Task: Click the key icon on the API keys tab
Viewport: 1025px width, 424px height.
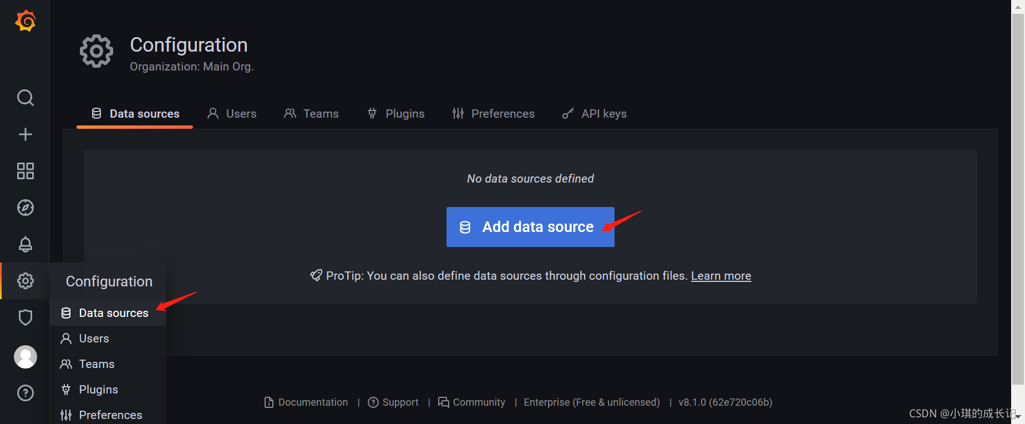Action: click(568, 113)
